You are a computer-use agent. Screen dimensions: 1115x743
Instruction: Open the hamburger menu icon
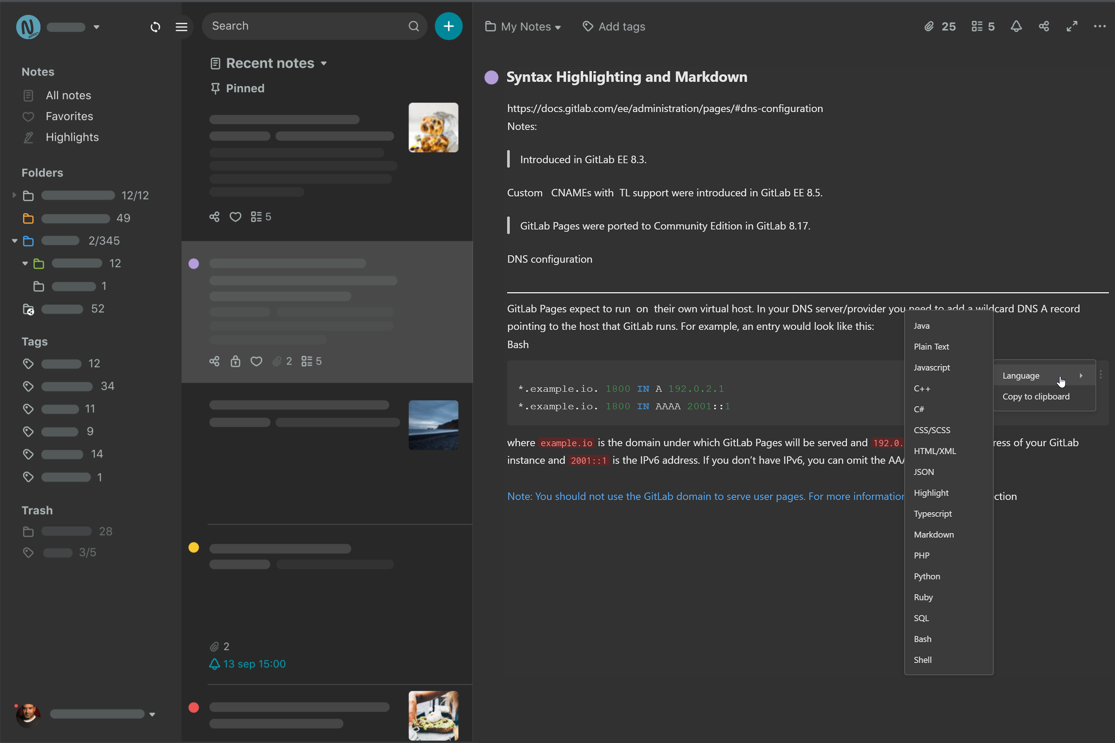182,27
